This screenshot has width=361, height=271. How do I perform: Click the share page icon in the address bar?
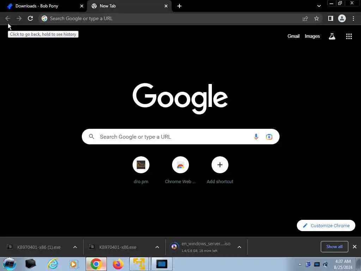click(x=305, y=18)
